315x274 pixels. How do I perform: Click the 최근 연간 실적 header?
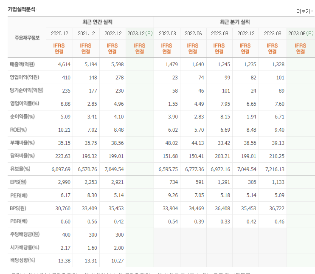[98, 22]
